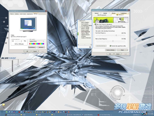Open the Appearance tab
Image resolution: width=154 pixels, height=116 pixels.
(30, 14)
